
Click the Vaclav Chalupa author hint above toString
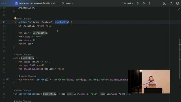[x=27, y=76]
